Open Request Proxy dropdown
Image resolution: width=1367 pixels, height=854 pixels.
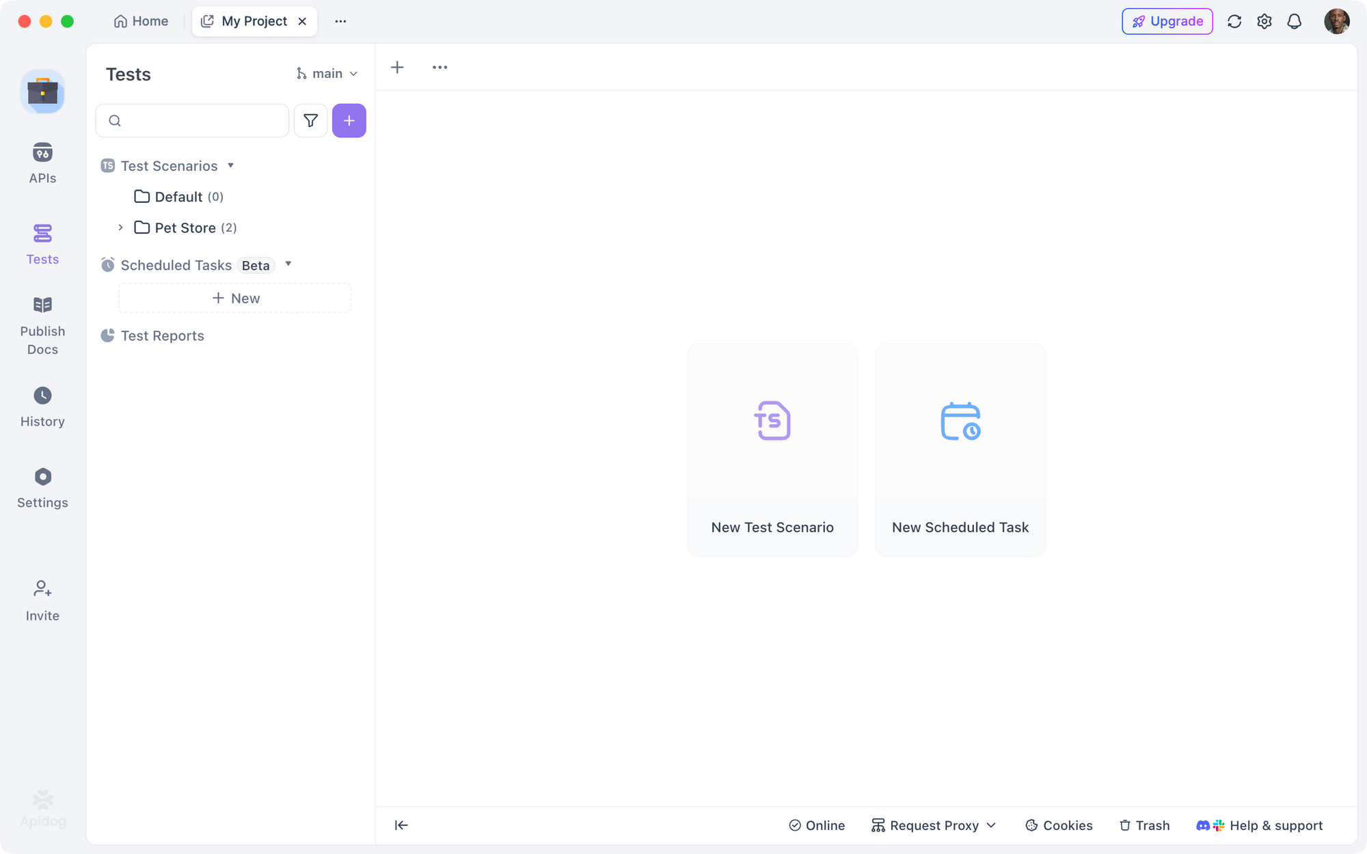934,825
